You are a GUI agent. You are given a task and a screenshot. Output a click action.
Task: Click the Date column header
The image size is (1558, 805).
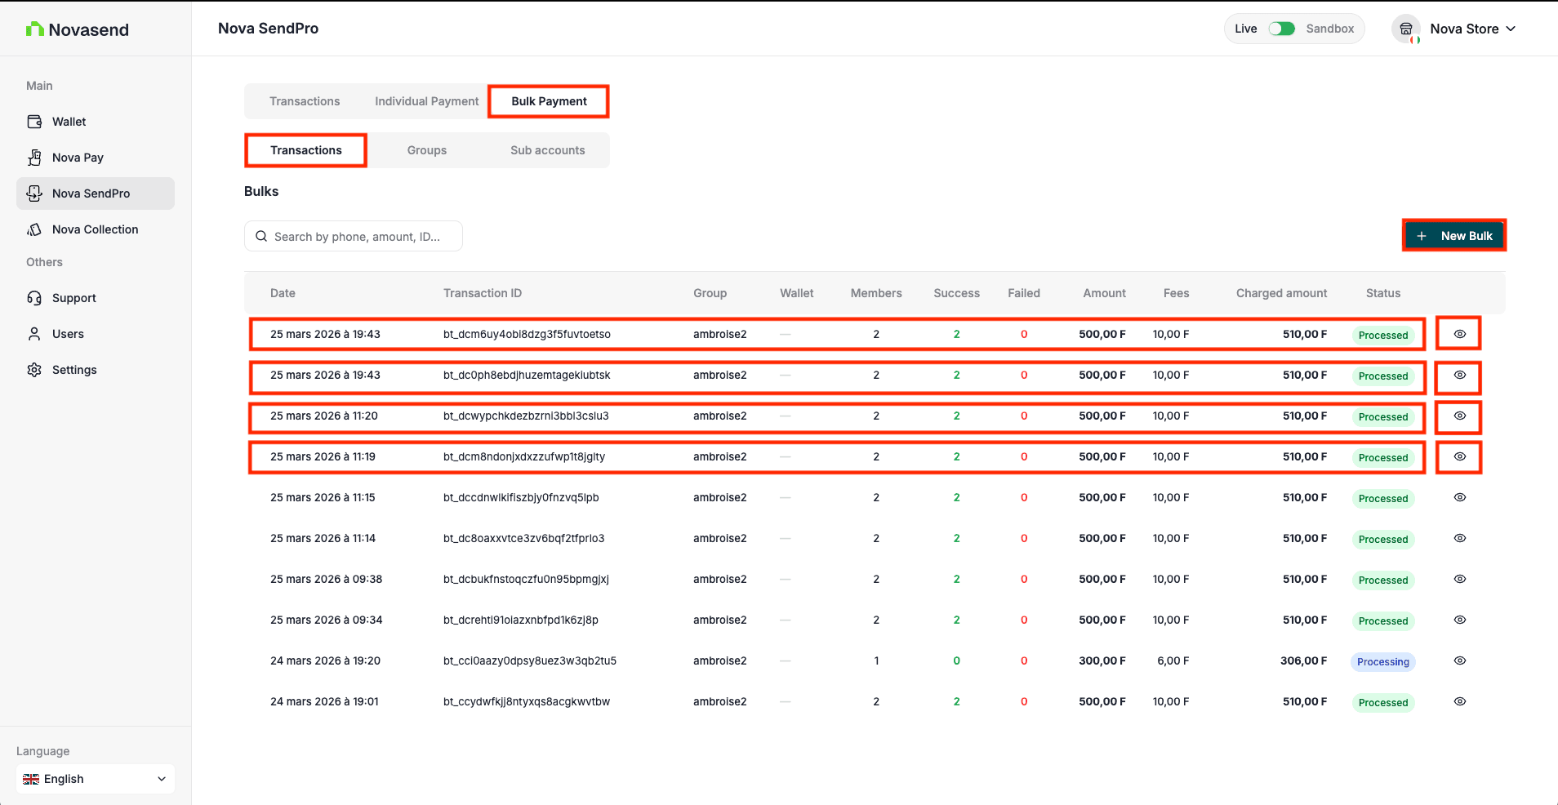283,293
